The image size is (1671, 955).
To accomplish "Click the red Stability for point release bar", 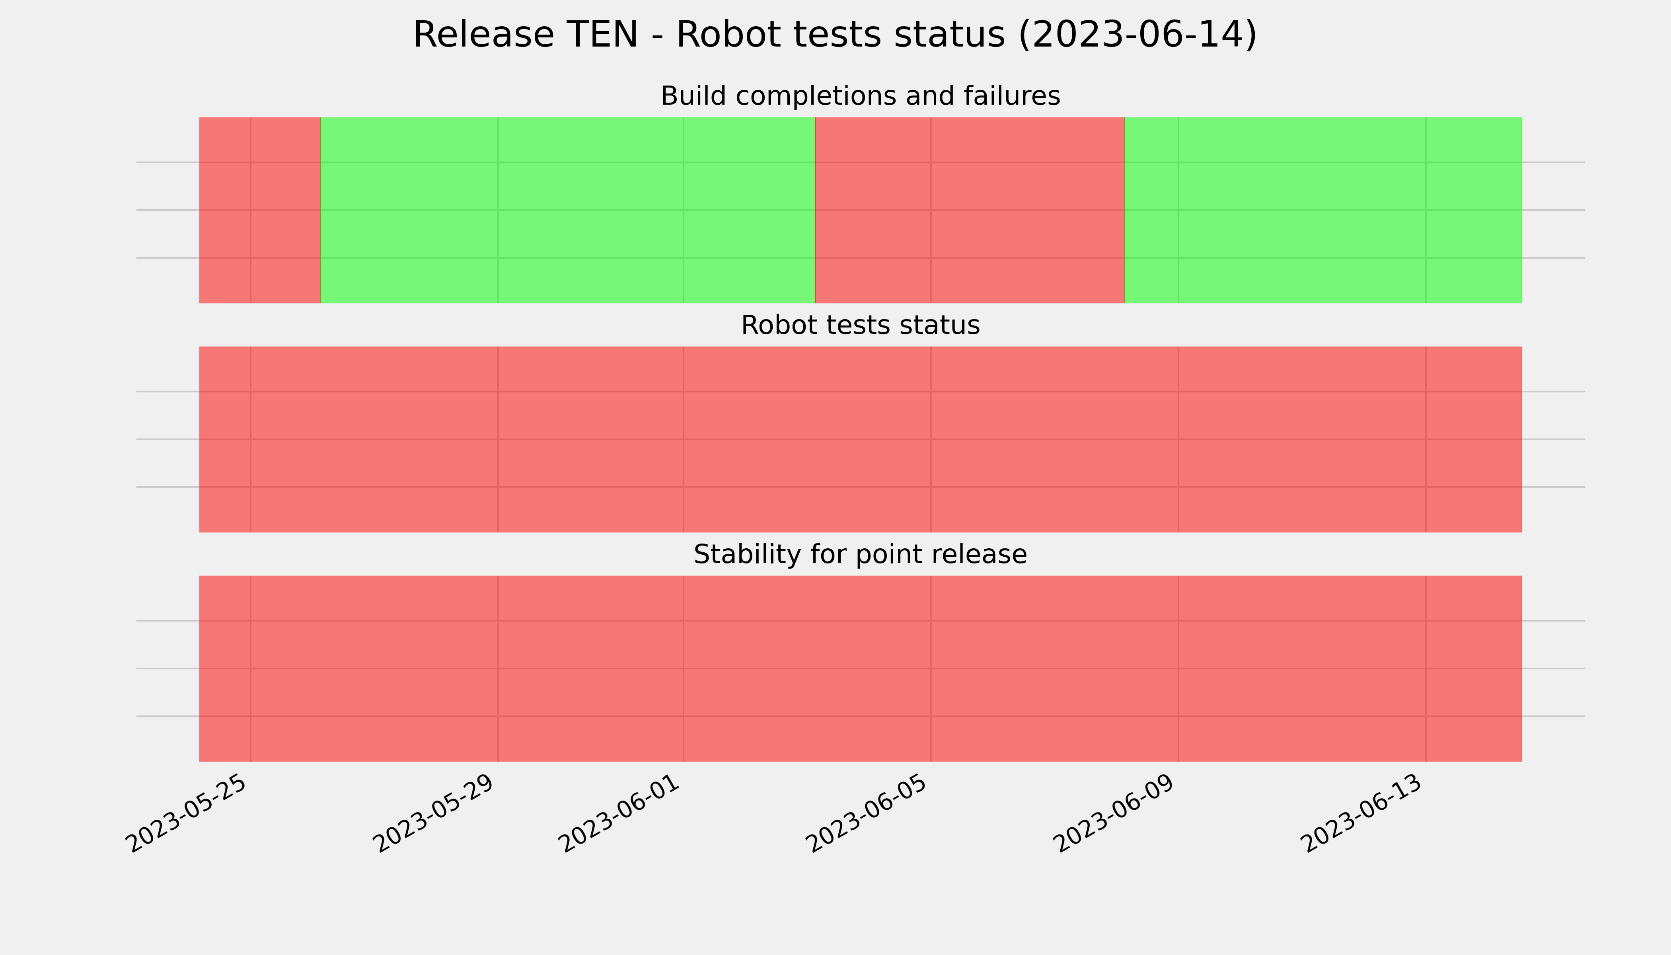I will point(861,668).
